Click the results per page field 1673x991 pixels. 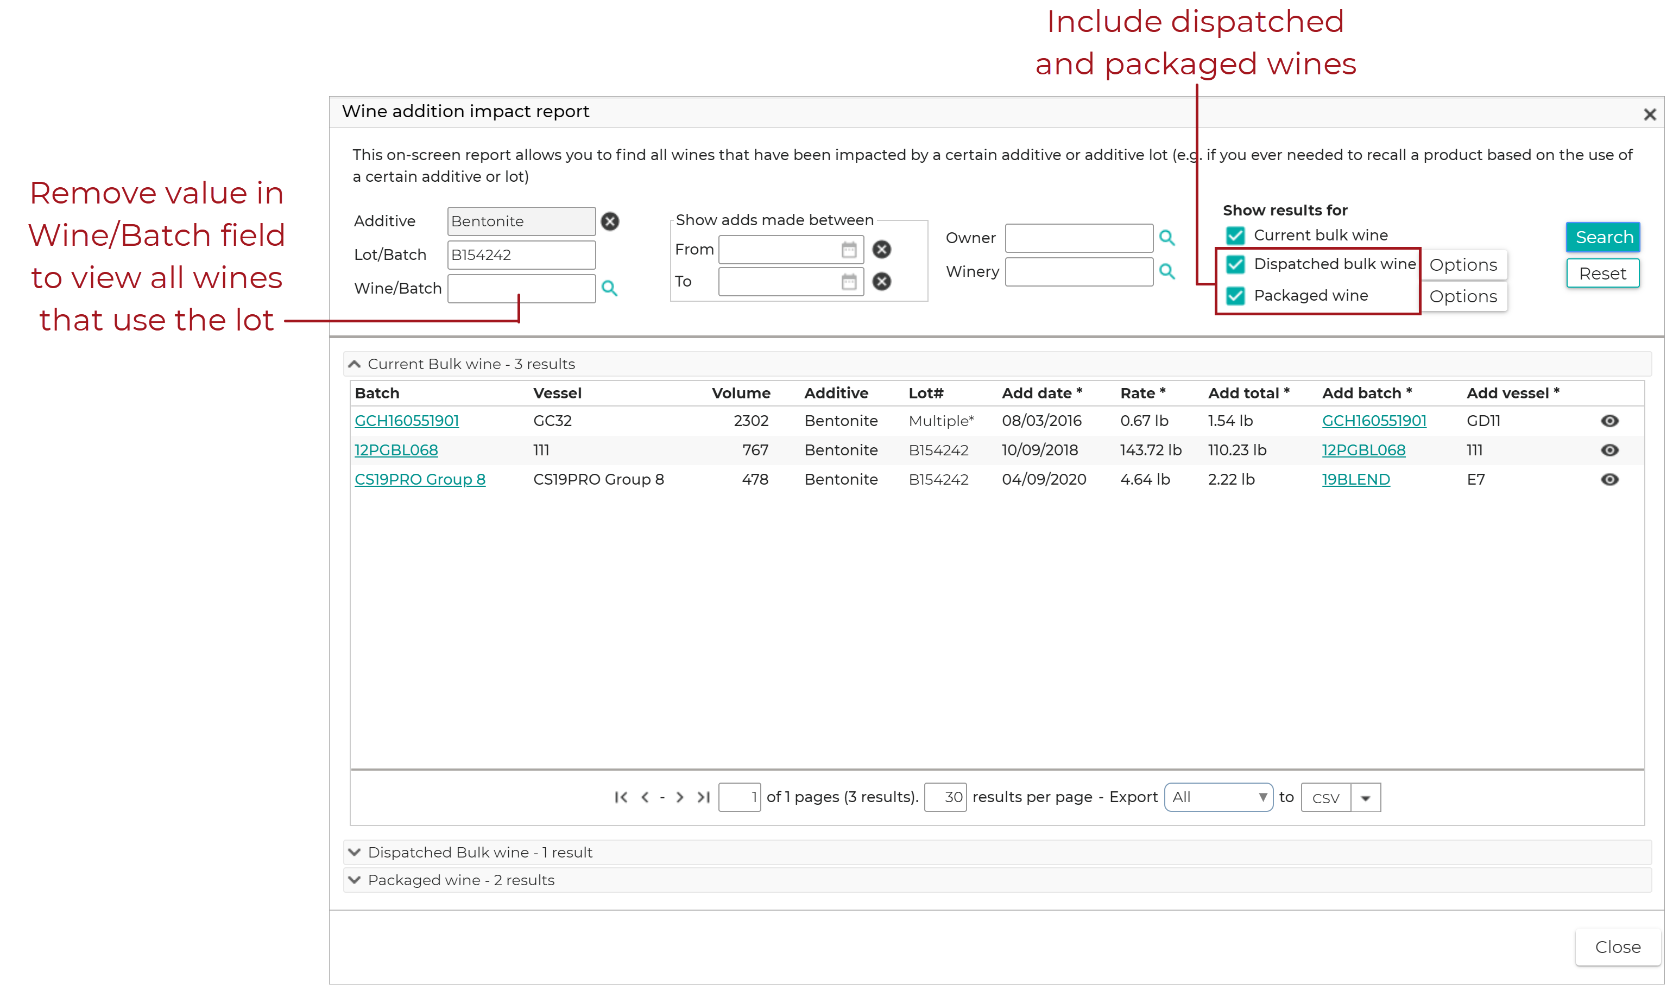[x=945, y=797]
